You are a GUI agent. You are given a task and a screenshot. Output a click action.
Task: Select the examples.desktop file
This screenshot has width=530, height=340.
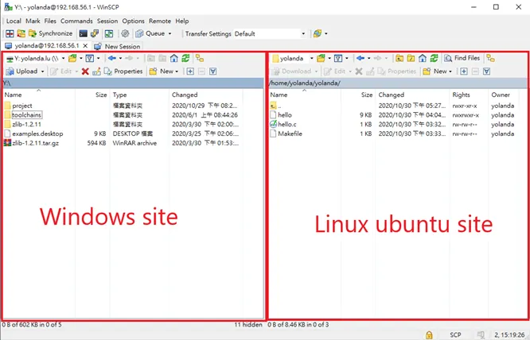[x=37, y=133]
